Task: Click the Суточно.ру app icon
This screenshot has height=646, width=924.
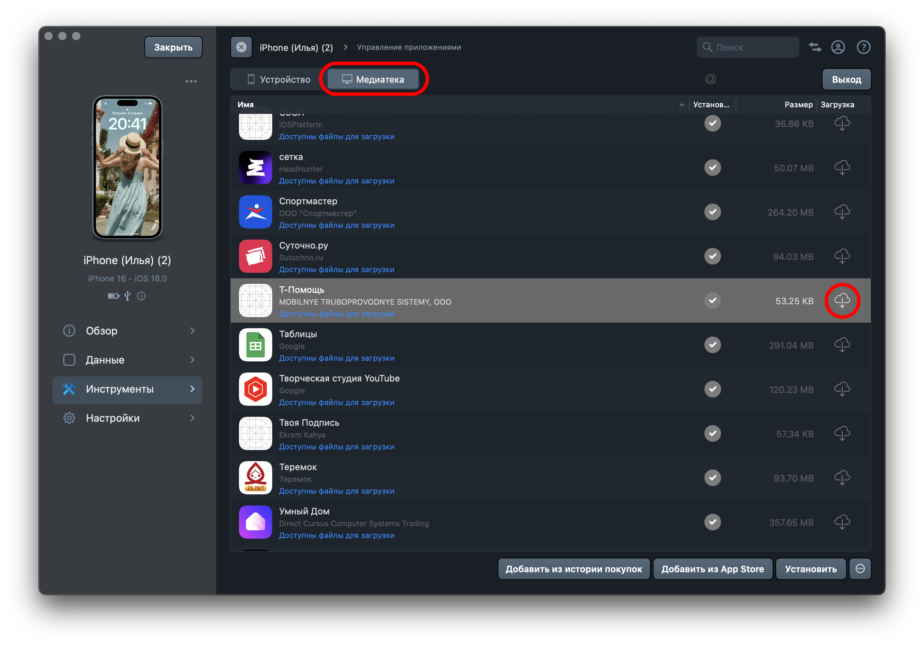Action: pyautogui.click(x=256, y=256)
